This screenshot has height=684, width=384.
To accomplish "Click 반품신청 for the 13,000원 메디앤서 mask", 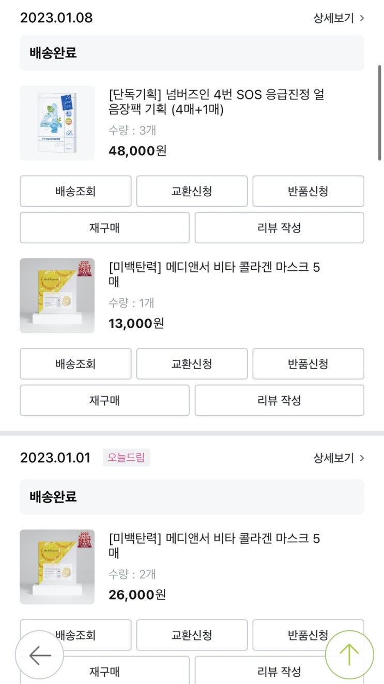I will [x=308, y=363].
